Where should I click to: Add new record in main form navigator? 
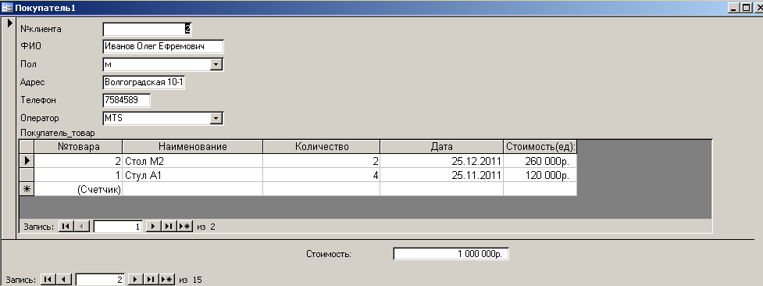click(167, 279)
